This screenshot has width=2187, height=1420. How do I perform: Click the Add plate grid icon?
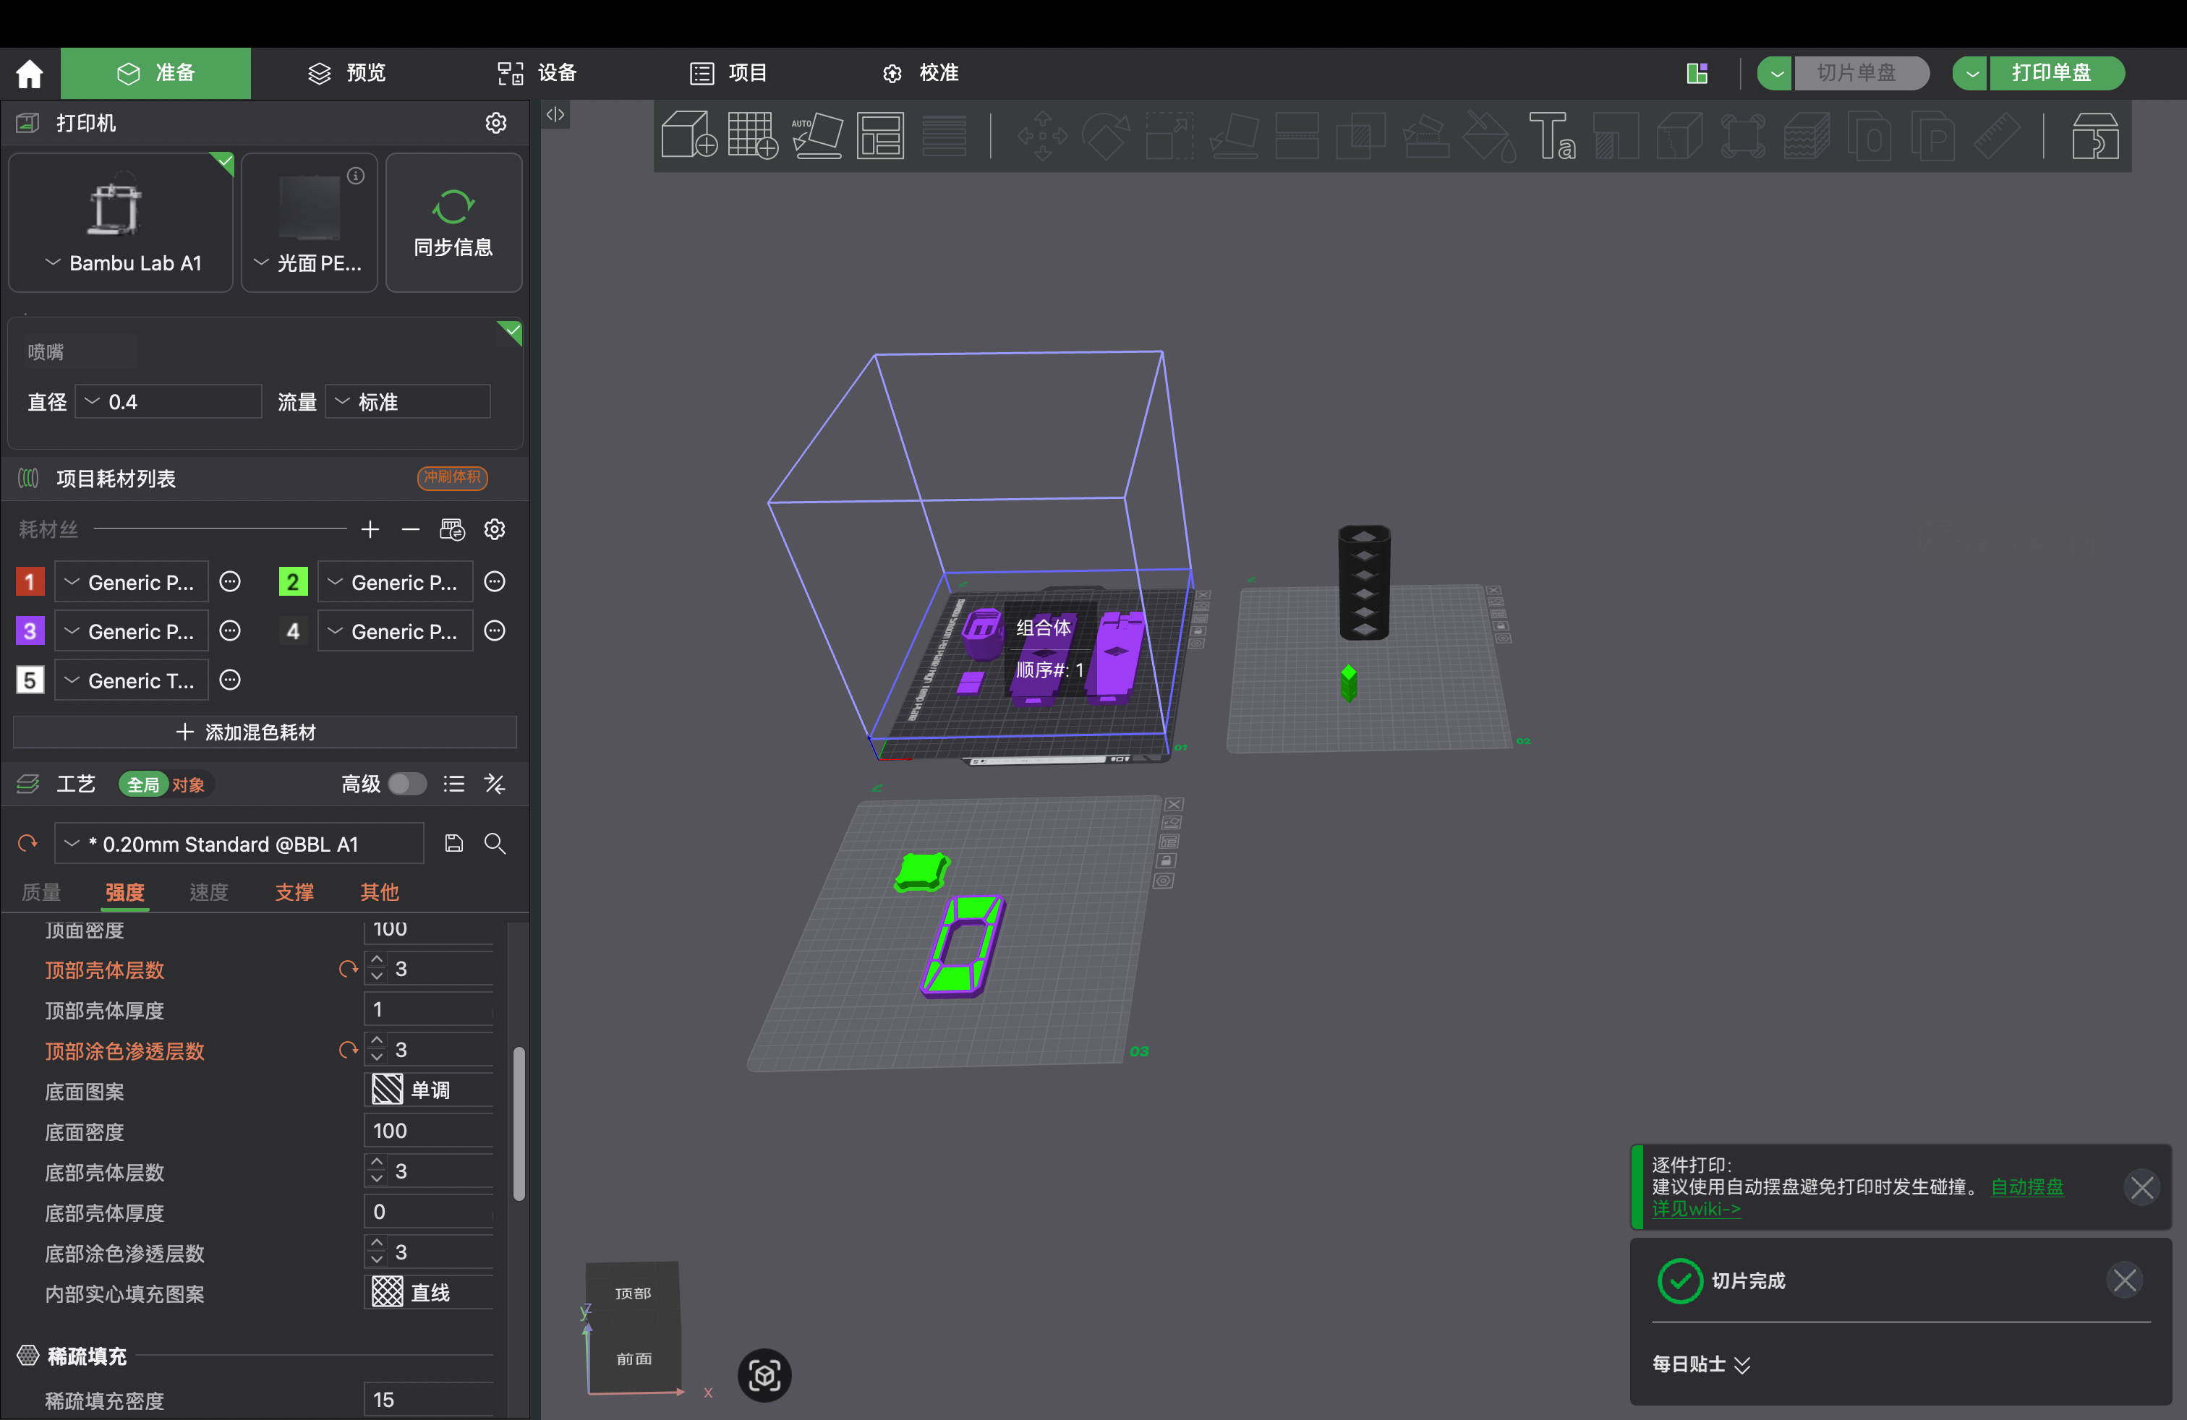pyautogui.click(x=753, y=135)
